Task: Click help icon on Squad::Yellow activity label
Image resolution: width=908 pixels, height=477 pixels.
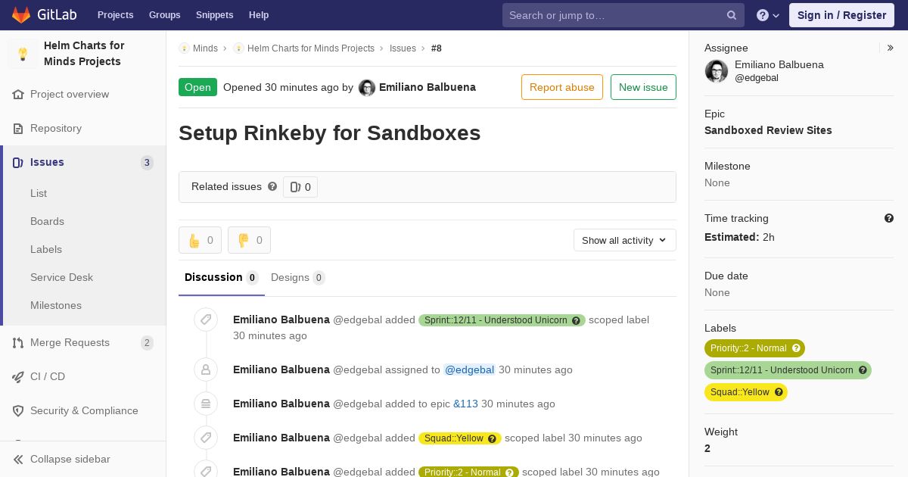Action: pos(493,438)
